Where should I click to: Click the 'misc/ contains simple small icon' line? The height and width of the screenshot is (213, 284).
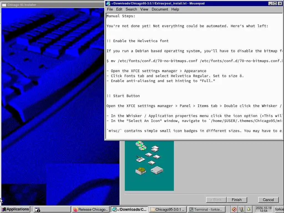point(194,131)
